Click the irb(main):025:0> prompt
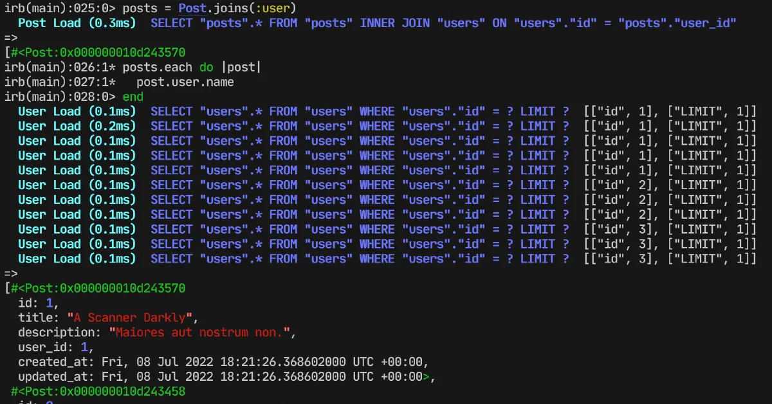The image size is (772, 404). [60, 8]
